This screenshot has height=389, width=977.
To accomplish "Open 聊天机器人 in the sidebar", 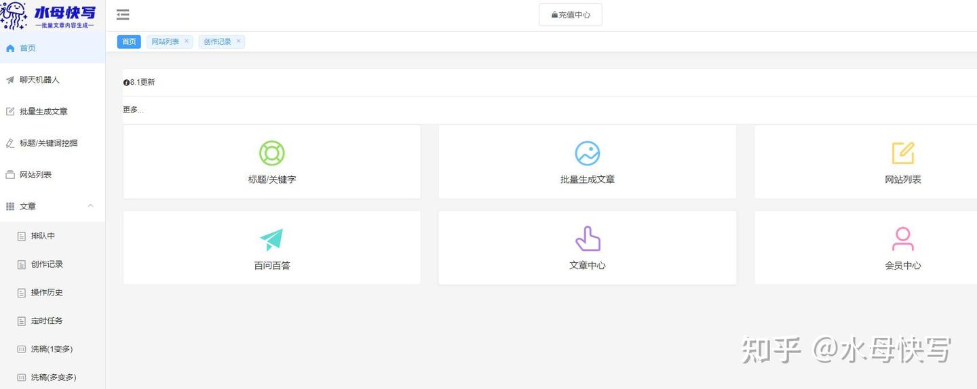I will [x=52, y=80].
